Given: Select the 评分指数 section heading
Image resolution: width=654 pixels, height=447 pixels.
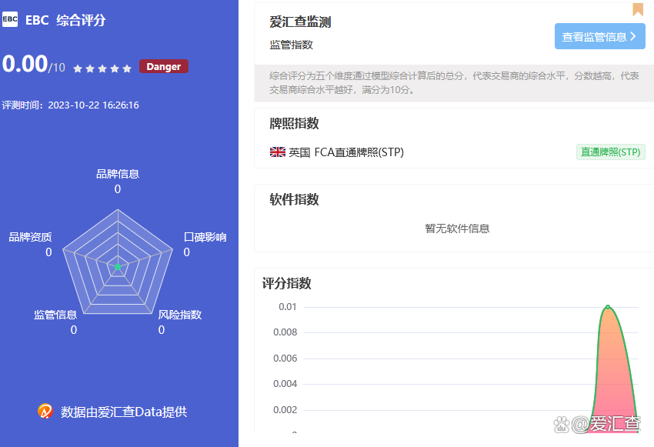Looking at the screenshot, I should (x=286, y=283).
